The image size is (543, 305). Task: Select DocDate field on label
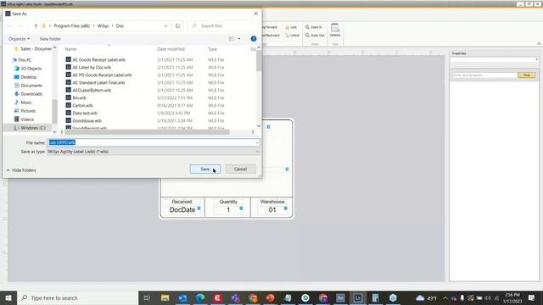182,210
